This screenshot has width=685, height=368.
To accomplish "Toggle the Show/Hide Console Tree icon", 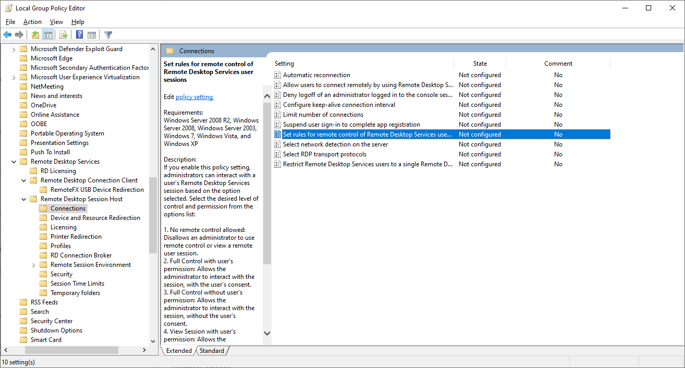I will pyautogui.click(x=48, y=35).
